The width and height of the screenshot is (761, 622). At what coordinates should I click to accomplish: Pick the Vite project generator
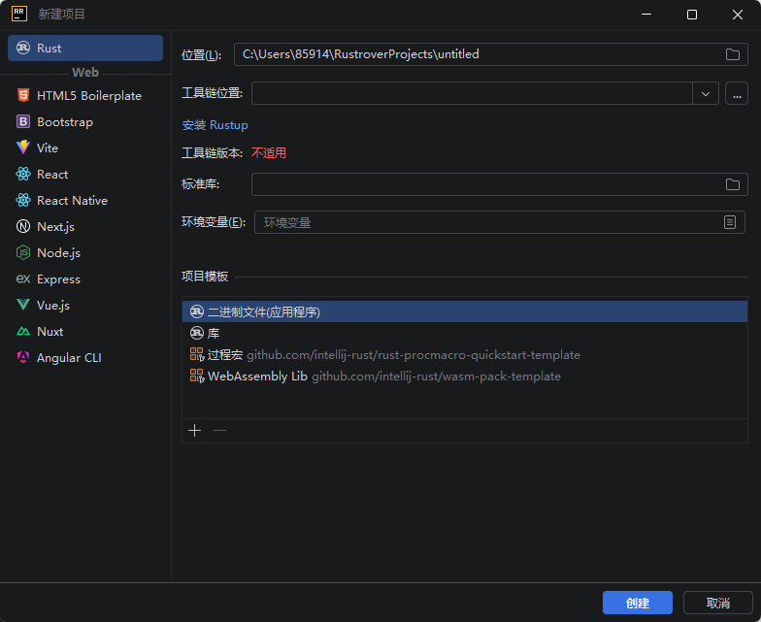click(85, 147)
